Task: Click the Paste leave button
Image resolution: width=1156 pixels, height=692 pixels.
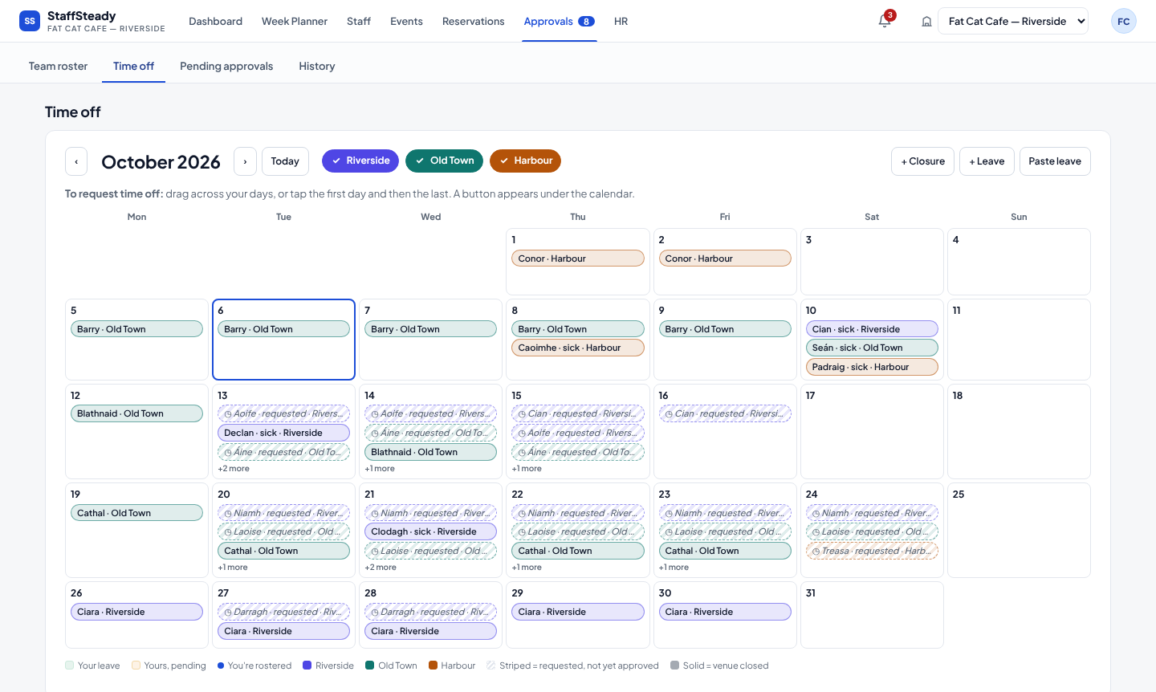Action: click(x=1055, y=161)
